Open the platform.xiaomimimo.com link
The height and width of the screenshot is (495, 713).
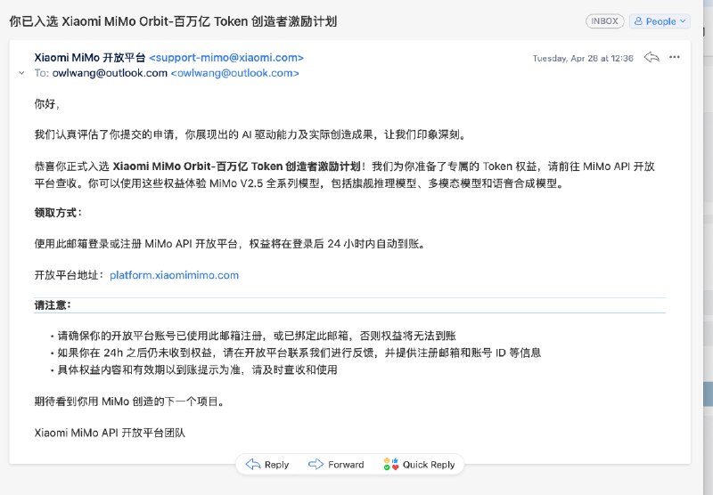click(174, 275)
